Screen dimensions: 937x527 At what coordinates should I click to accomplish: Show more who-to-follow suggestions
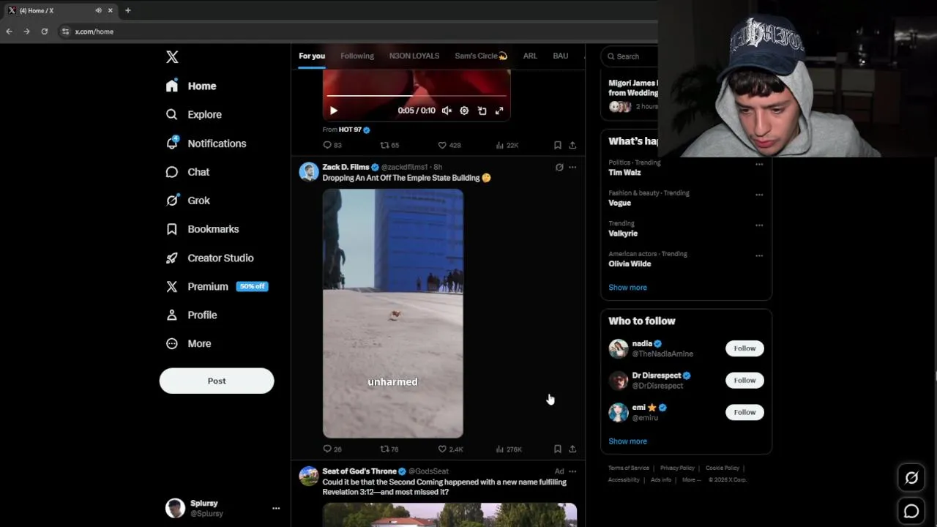(x=627, y=441)
